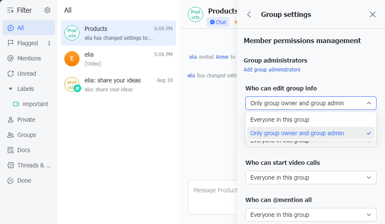Select Unread in the sidebar
The height and width of the screenshot is (224, 385).
(x=26, y=74)
